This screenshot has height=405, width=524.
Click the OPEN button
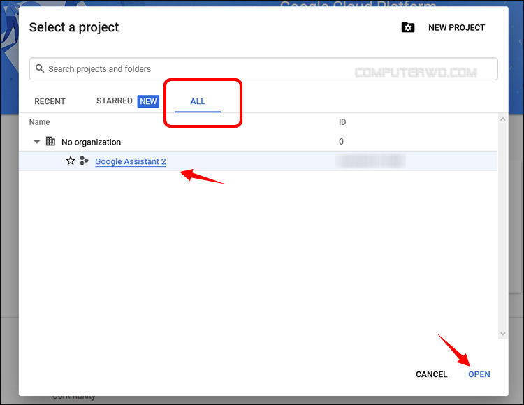coord(479,374)
